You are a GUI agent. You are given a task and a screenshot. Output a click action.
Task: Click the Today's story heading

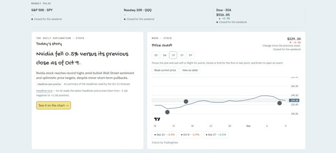point(49,44)
